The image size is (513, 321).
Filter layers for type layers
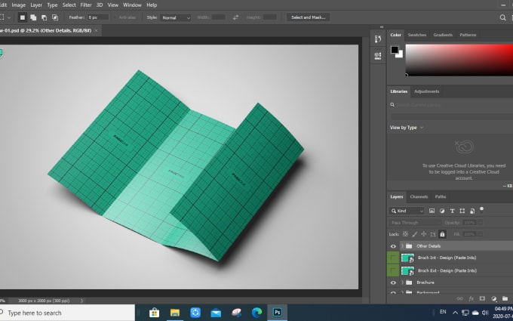click(452, 211)
